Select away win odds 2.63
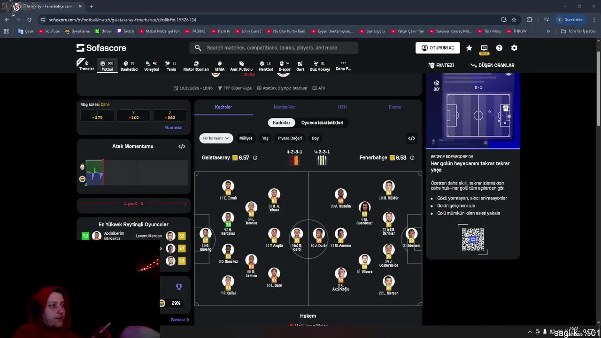 [170, 115]
